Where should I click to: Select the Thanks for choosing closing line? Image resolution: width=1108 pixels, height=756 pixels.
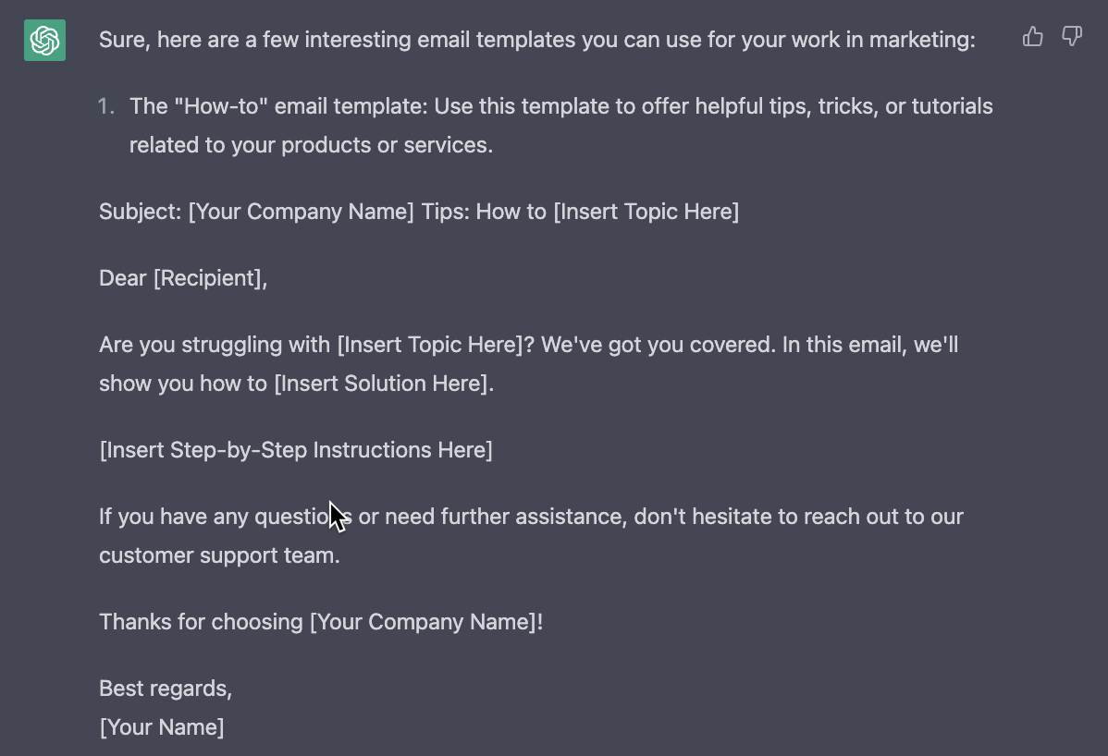pyautogui.click(x=321, y=621)
